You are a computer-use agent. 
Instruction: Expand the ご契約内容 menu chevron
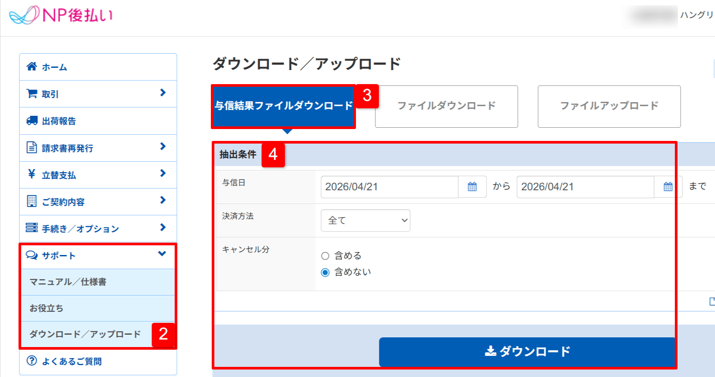click(x=163, y=200)
